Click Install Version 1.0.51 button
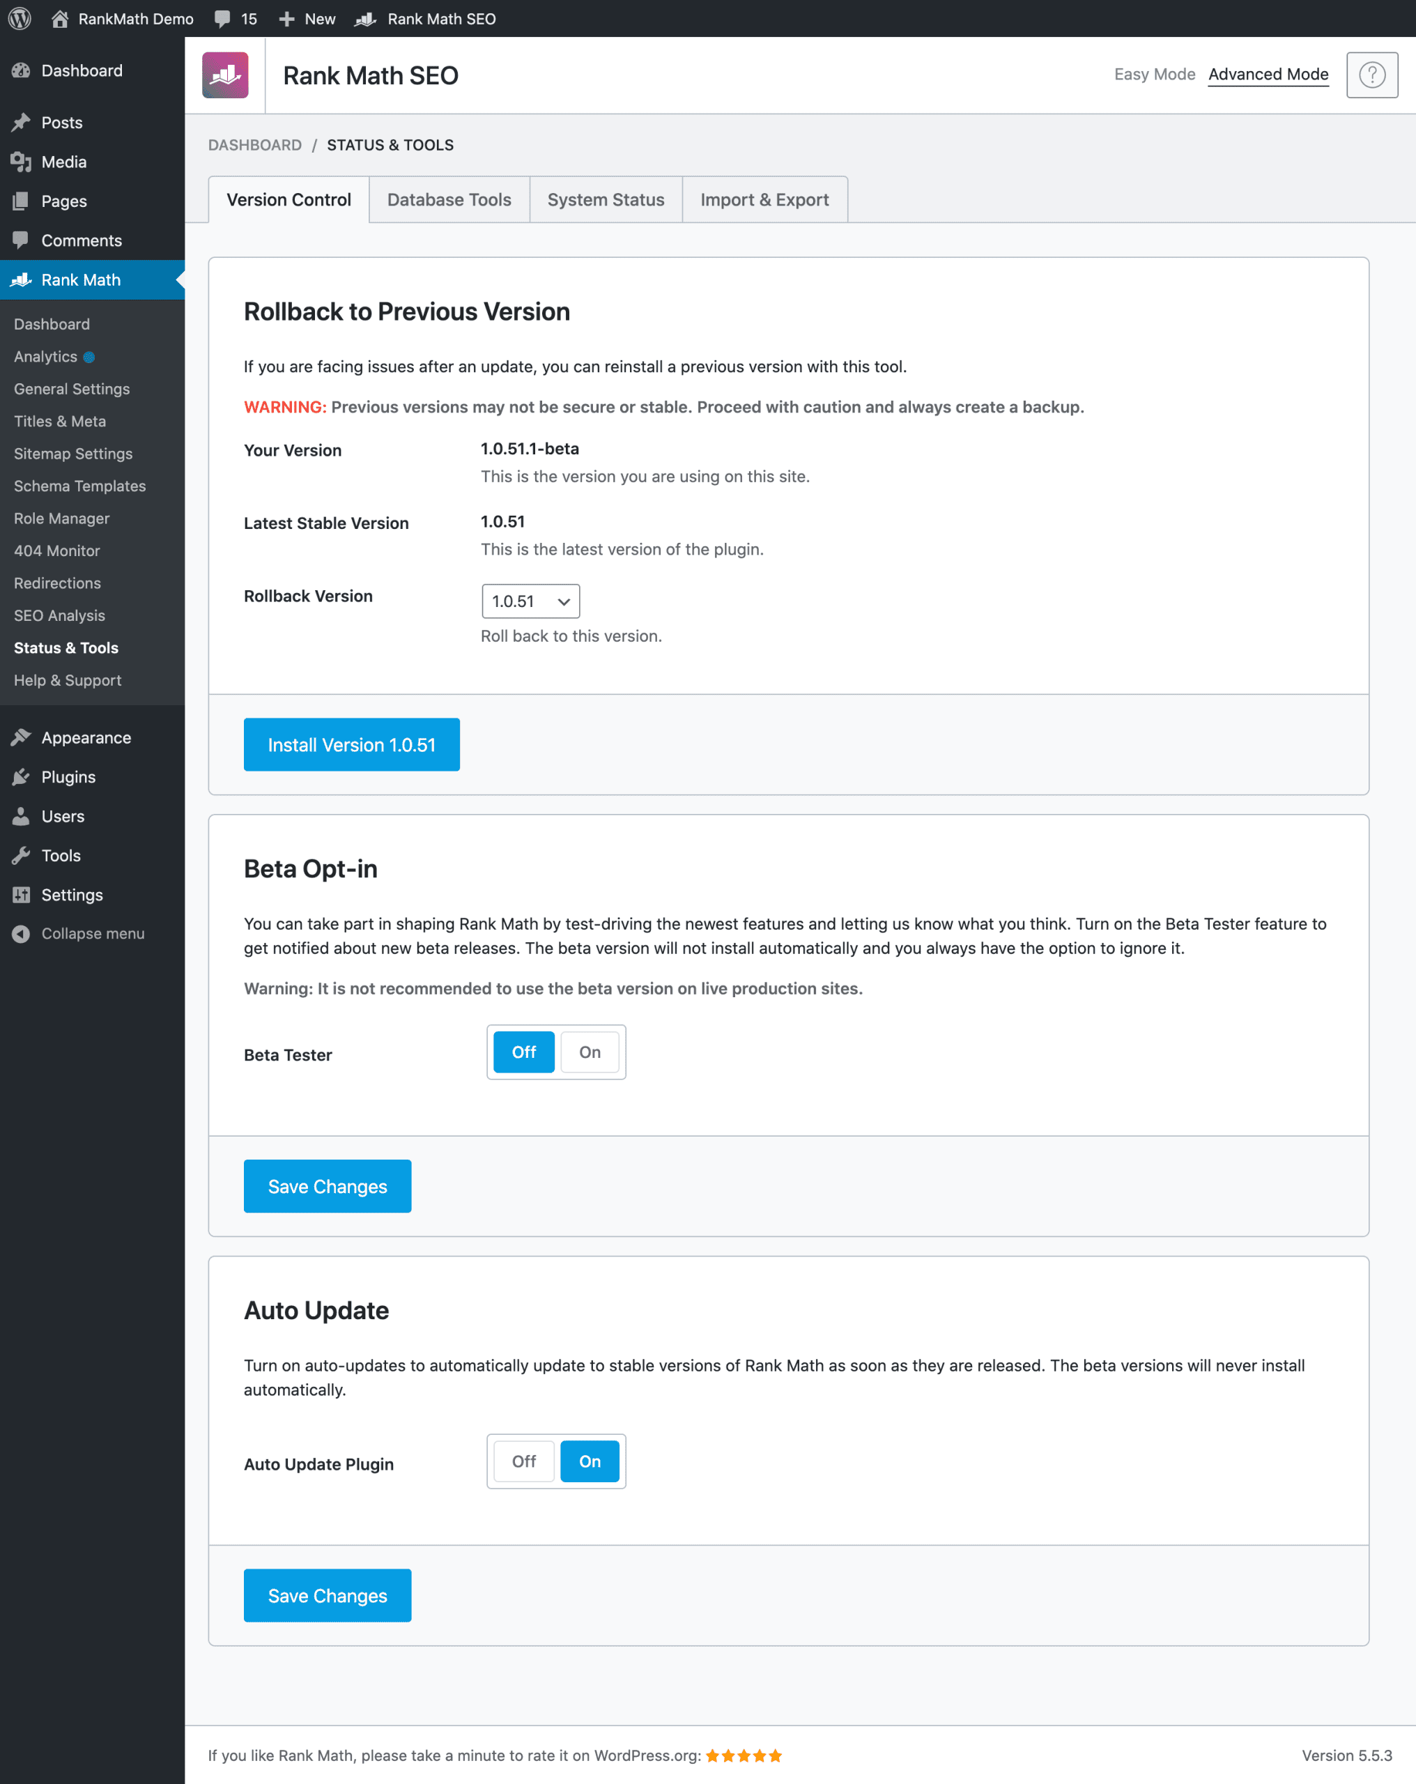This screenshot has width=1416, height=1784. tap(352, 745)
